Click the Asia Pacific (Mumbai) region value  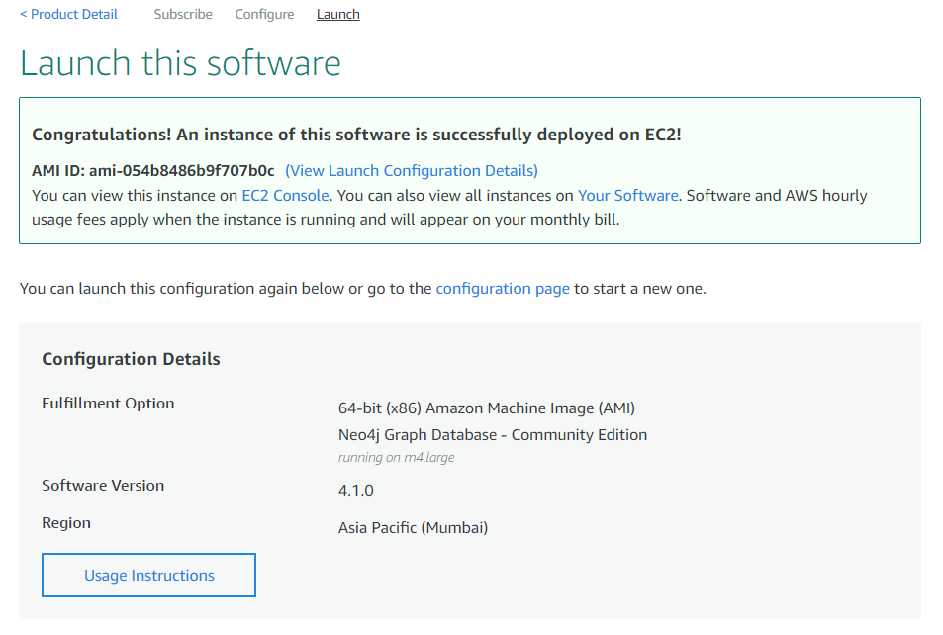[413, 528]
